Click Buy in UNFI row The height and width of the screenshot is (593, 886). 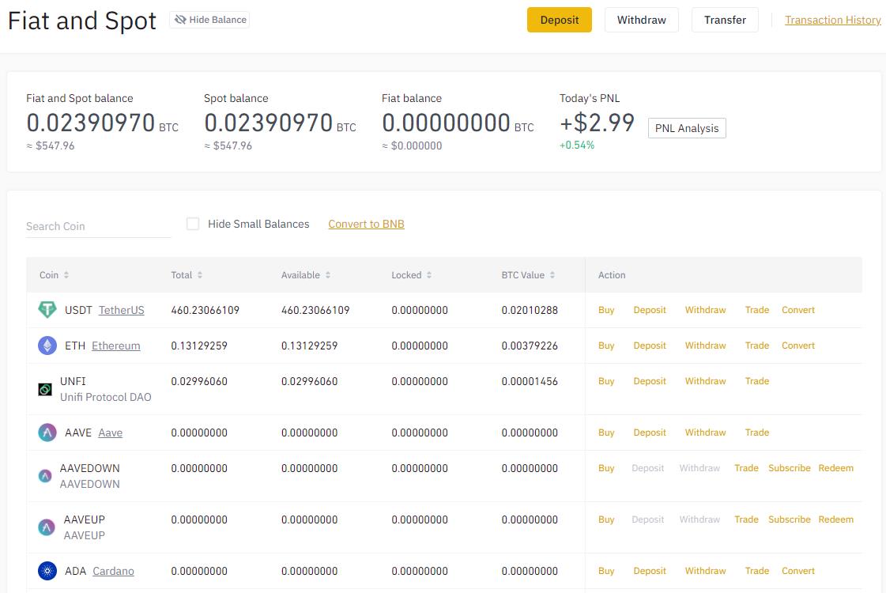605,381
